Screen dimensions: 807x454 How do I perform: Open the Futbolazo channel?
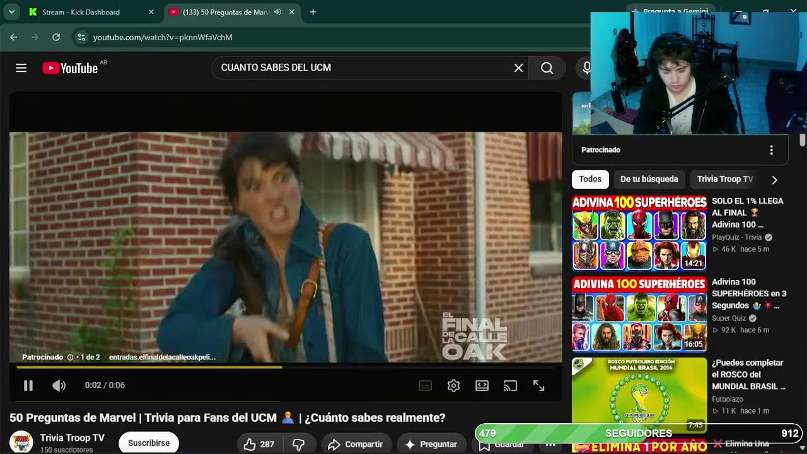click(728, 399)
